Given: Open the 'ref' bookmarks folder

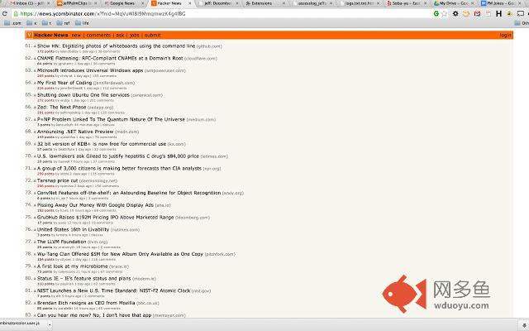Looking at the screenshot, I should click(63, 23).
